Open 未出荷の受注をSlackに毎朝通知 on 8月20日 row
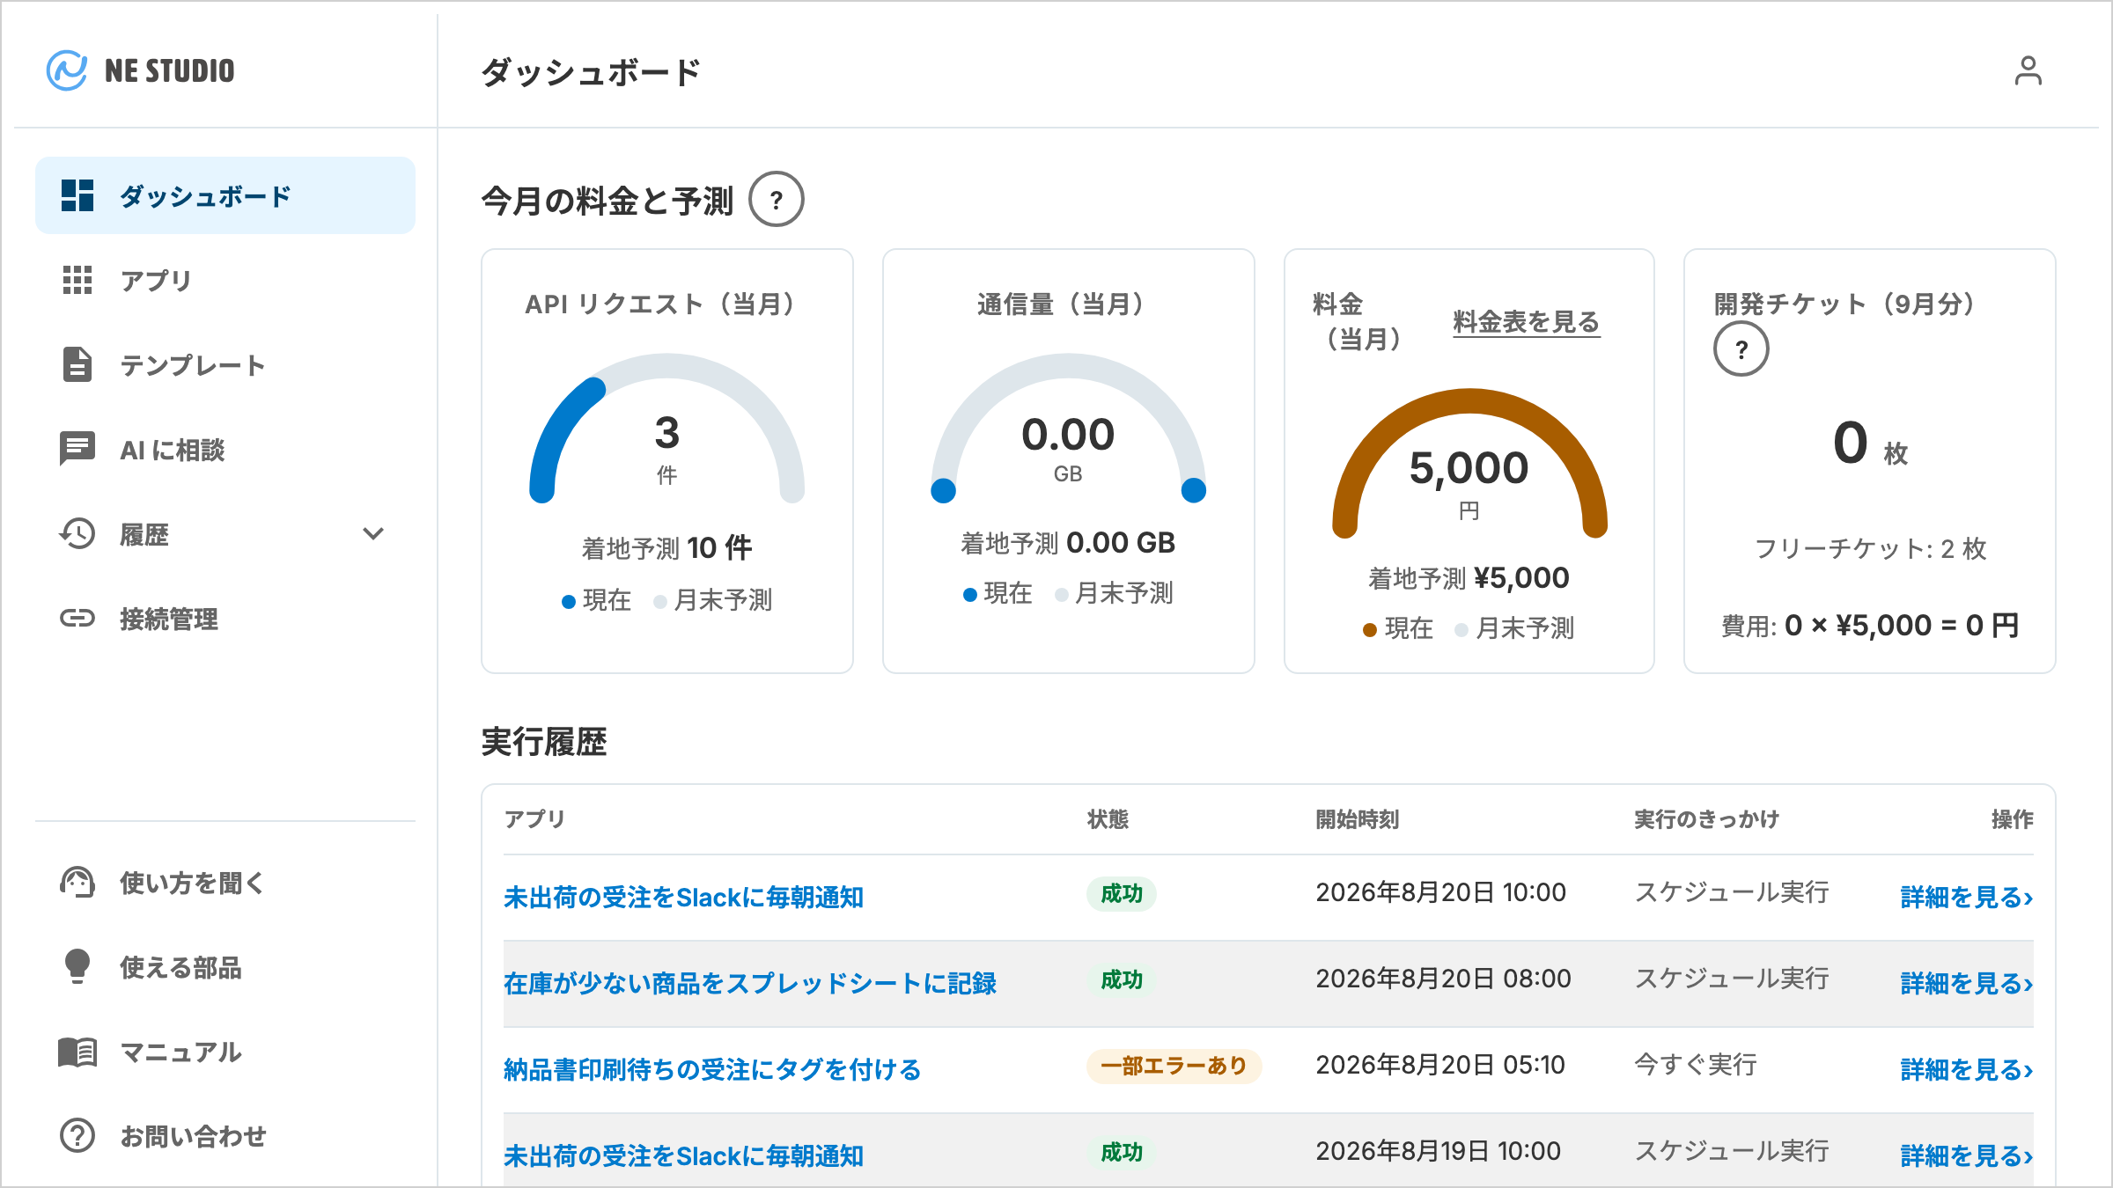This screenshot has width=2113, height=1188. (x=683, y=897)
